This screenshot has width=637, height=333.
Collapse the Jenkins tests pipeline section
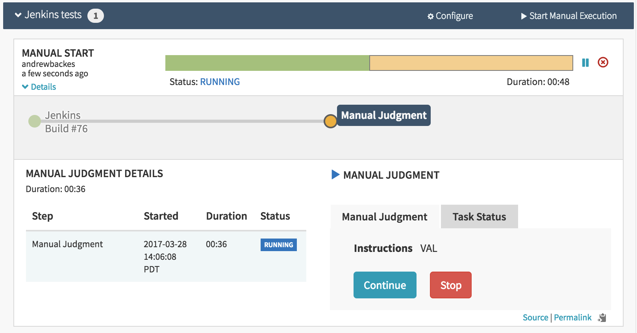coord(18,15)
